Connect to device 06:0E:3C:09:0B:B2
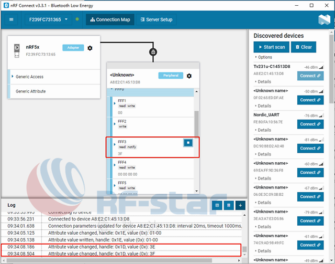Image resolution: width=335 pixels, height=264 pixels. pos(310,197)
